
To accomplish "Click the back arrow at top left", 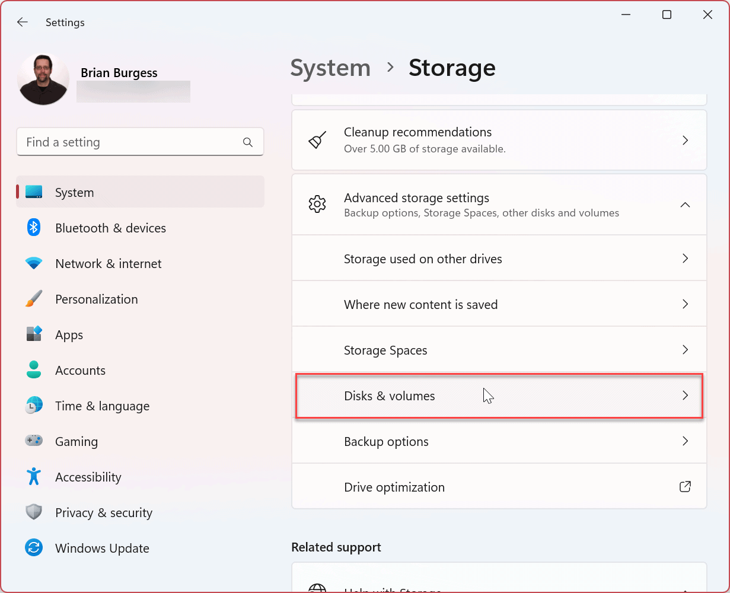I will [x=22, y=22].
